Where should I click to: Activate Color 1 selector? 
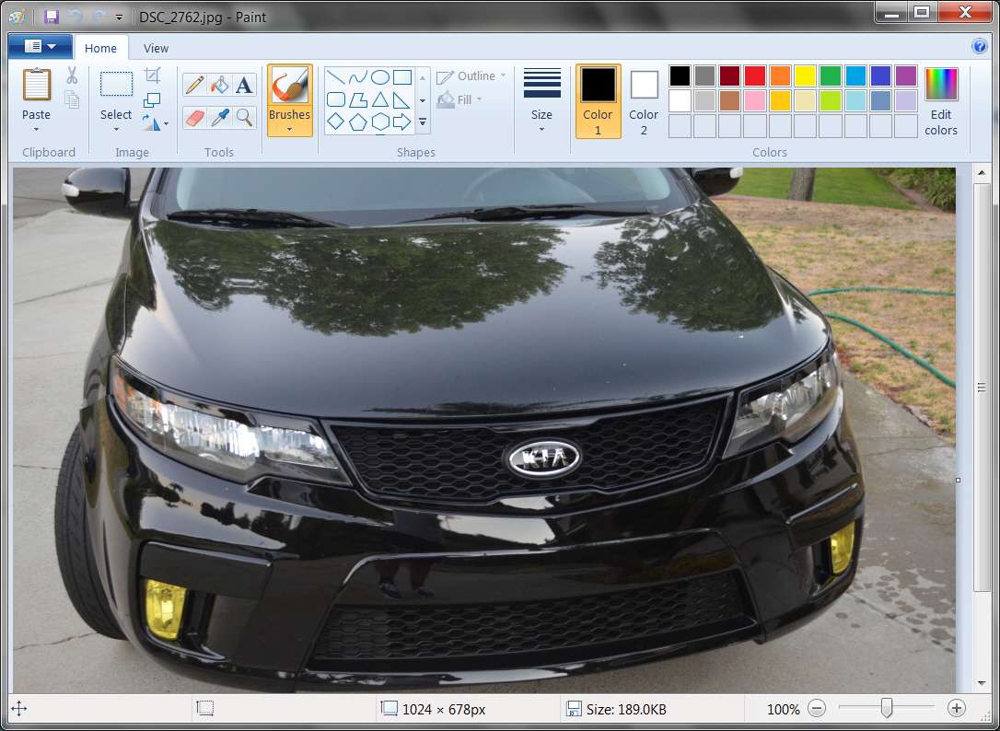(x=598, y=100)
